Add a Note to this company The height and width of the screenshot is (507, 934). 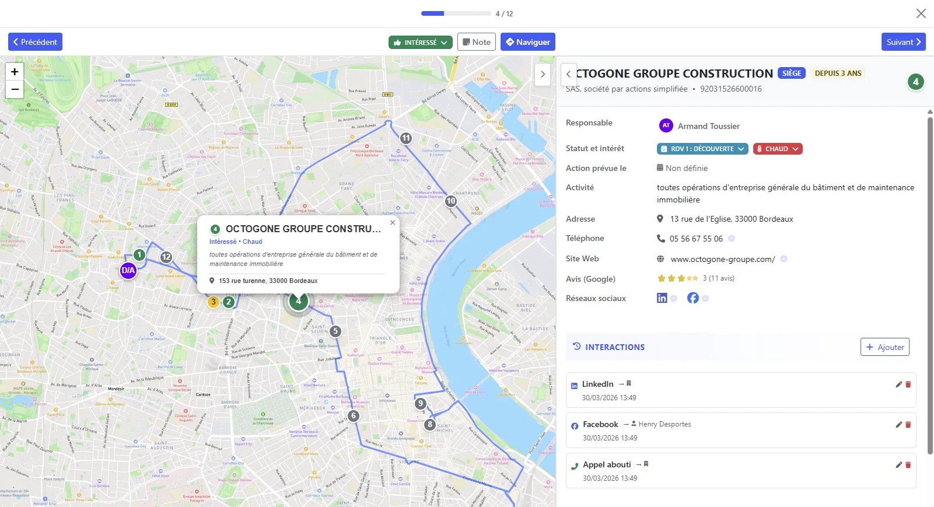coord(477,42)
